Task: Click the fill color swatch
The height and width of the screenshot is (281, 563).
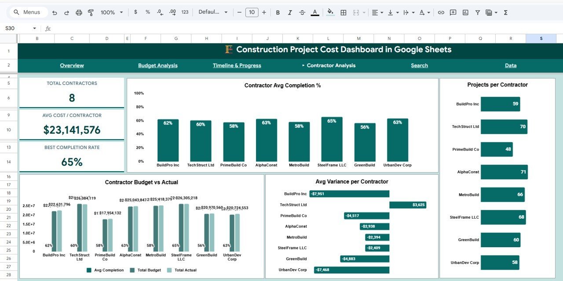Action: (330, 12)
